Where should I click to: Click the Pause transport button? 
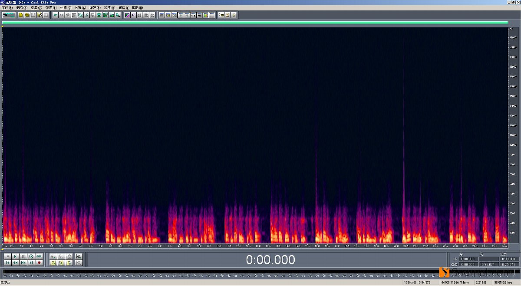23,256
